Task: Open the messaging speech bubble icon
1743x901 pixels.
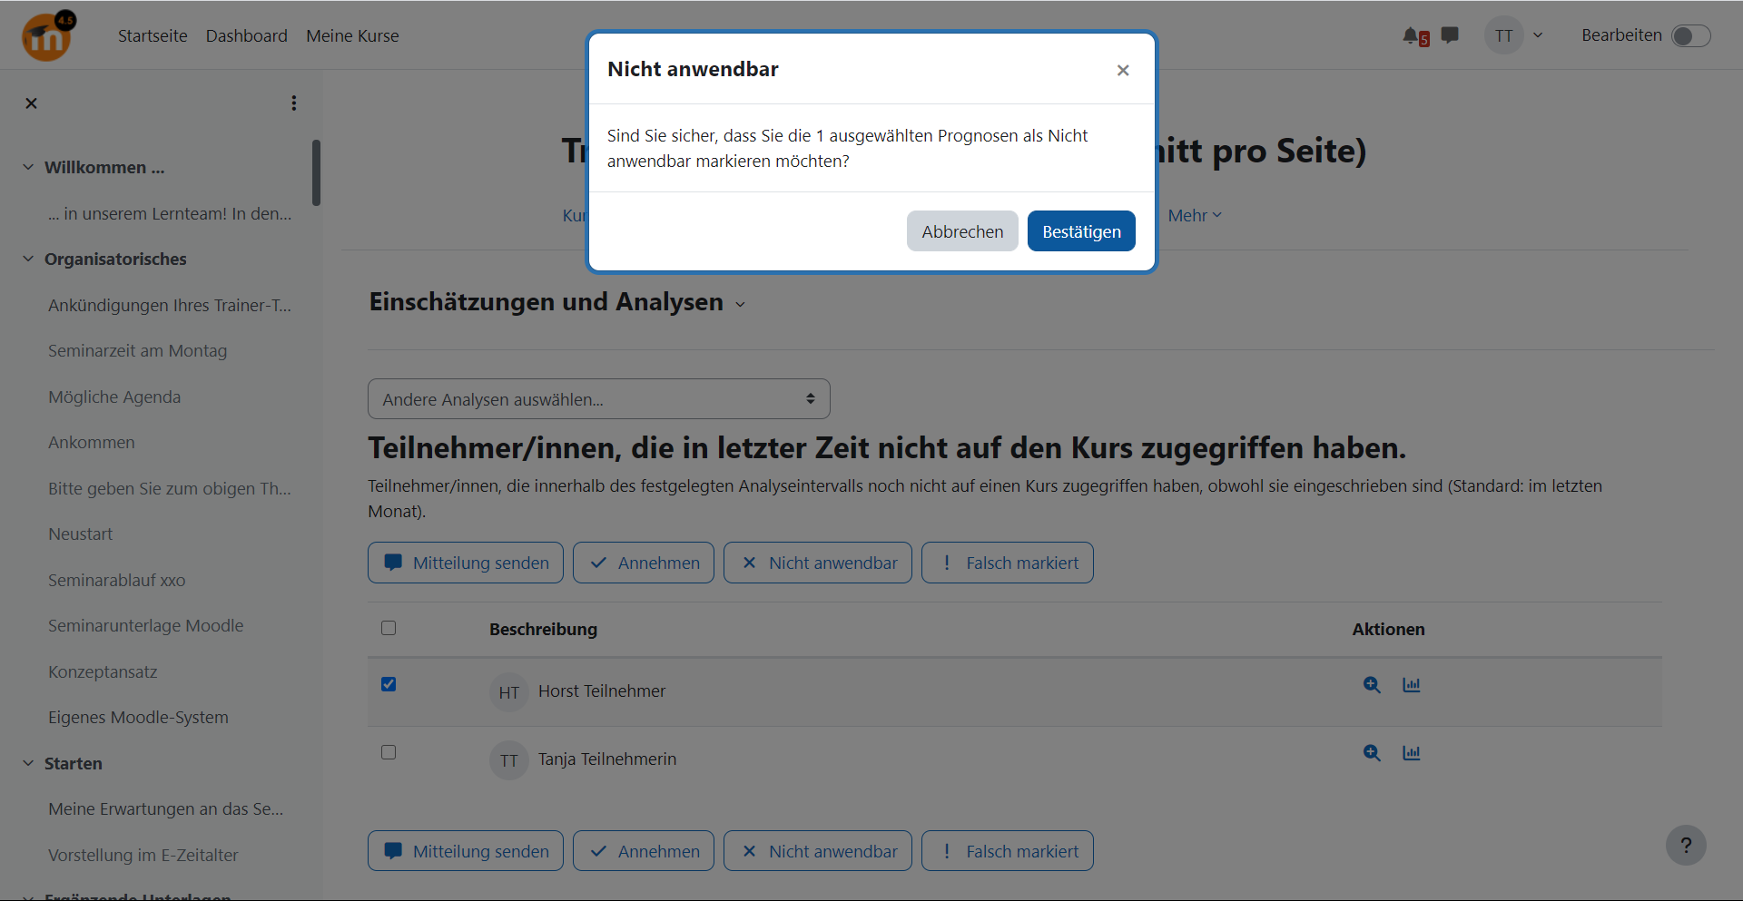Action: click(1450, 35)
